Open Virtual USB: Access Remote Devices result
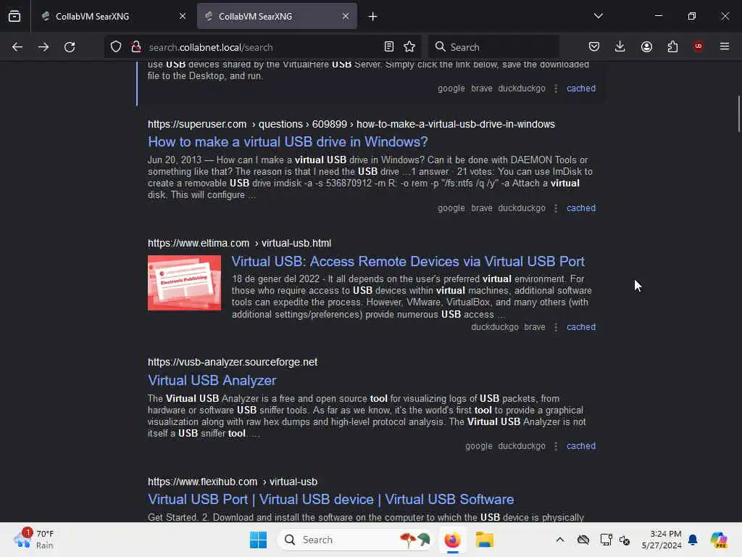 (408, 261)
